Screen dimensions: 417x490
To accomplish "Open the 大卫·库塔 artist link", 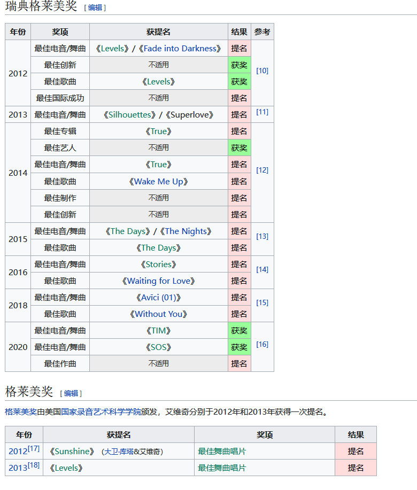I will pyautogui.click(x=119, y=452).
